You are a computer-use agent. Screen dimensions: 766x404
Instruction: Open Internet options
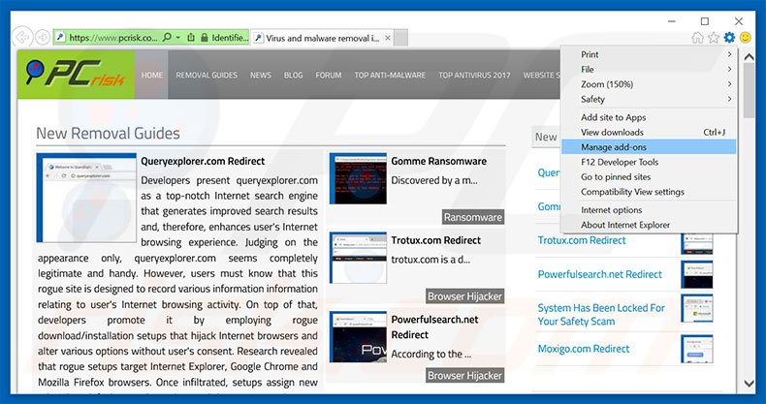coord(649,210)
